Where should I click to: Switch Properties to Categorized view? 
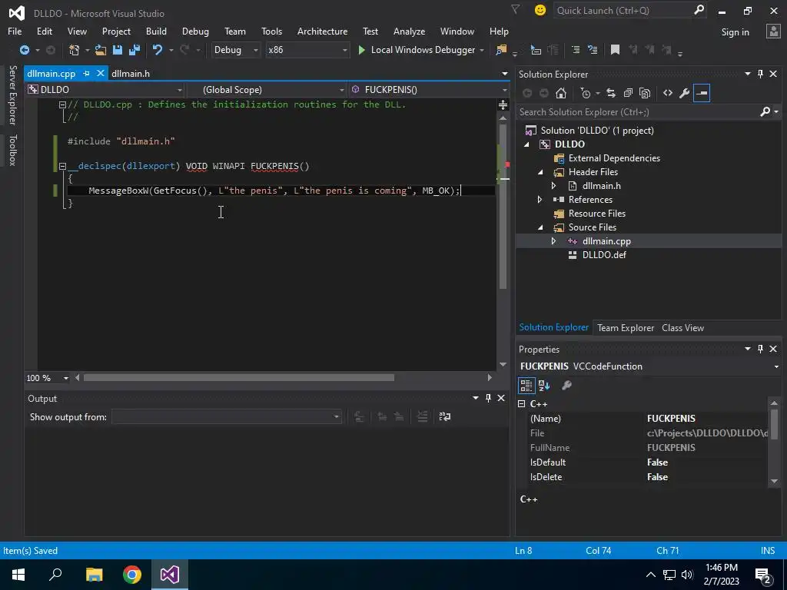click(x=526, y=386)
